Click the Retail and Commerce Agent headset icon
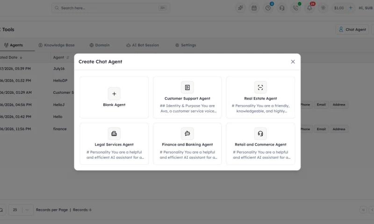This screenshot has height=224, width=374. (260, 133)
